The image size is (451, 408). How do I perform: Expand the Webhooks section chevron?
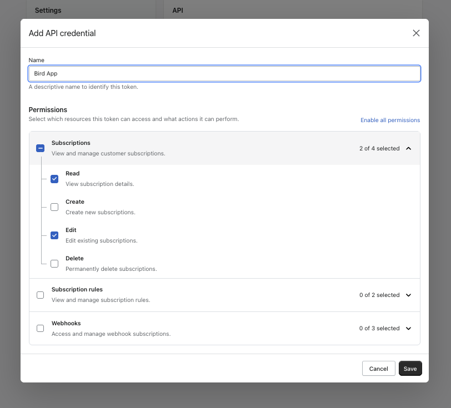click(x=408, y=329)
